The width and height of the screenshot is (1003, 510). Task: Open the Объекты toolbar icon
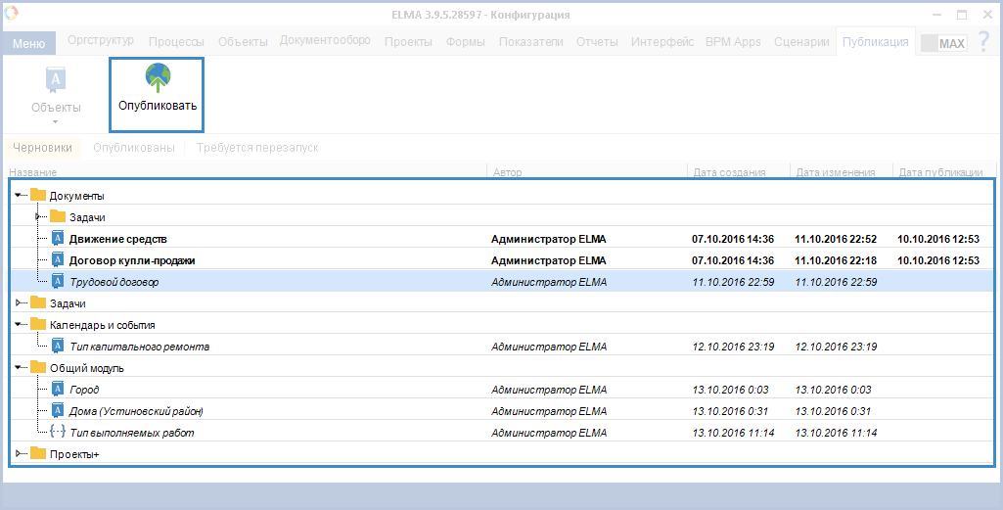[56, 80]
